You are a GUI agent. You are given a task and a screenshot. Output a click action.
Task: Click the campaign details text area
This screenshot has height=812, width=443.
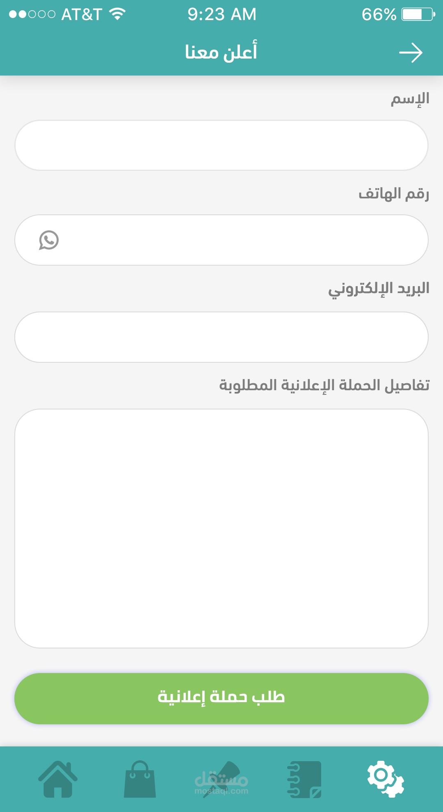point(221,528)
